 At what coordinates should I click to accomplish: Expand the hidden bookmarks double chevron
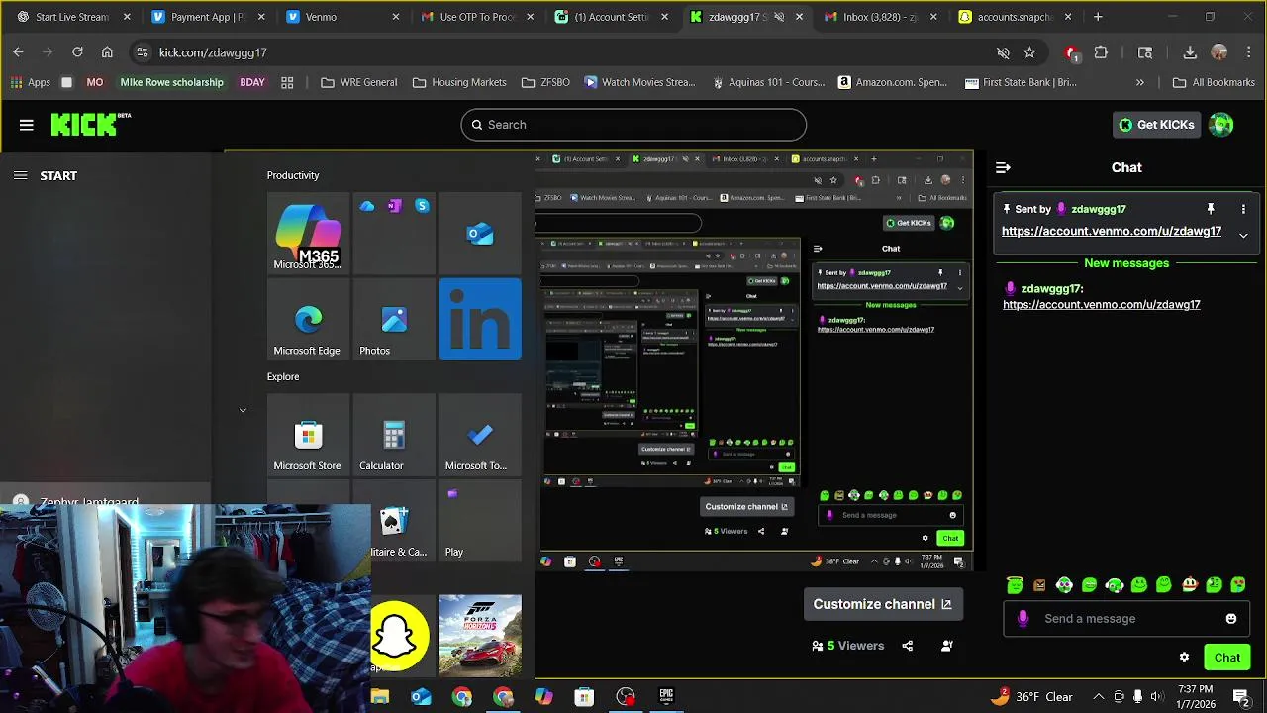1140,83
